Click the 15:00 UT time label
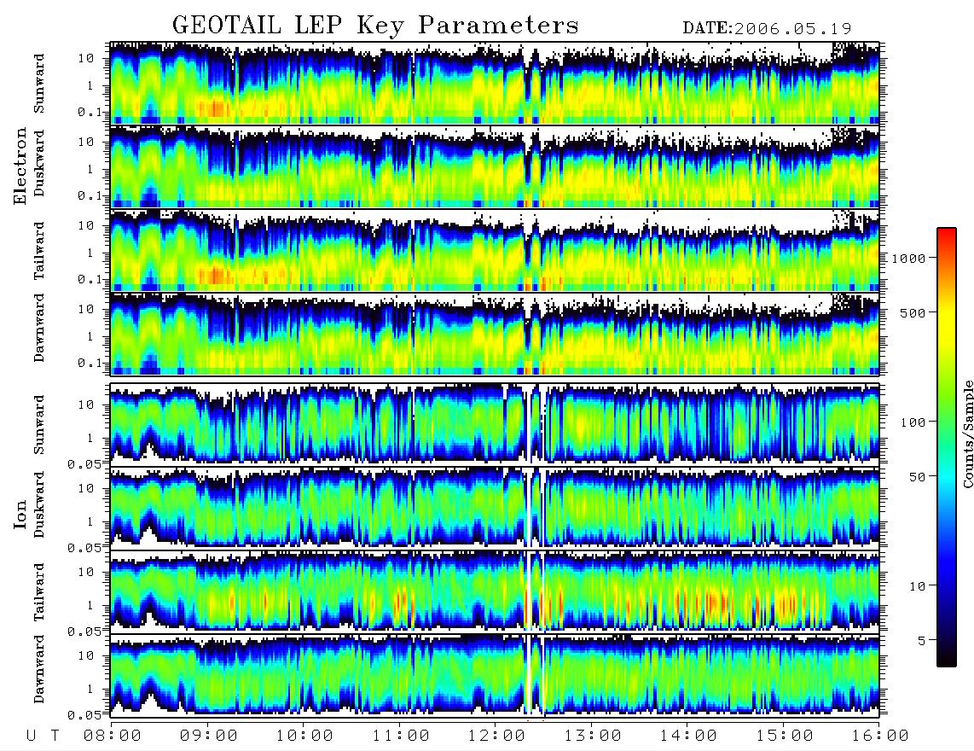974x751 pixels. [x=786, y=736]
